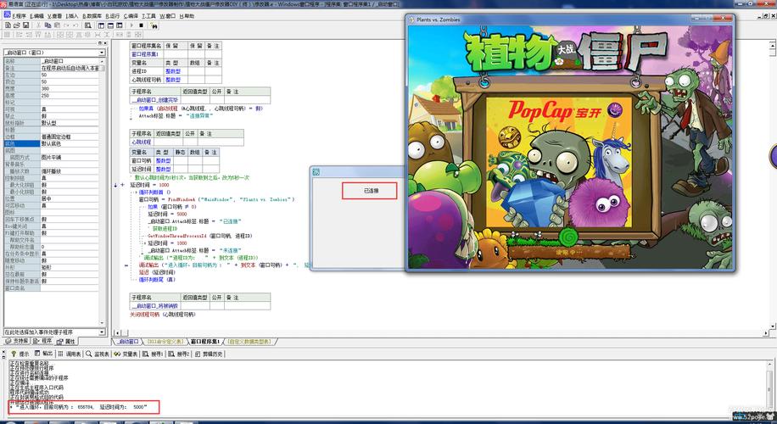Switch to the 支持库 panel tab
The image size is (777, 424).
(17, 341)
